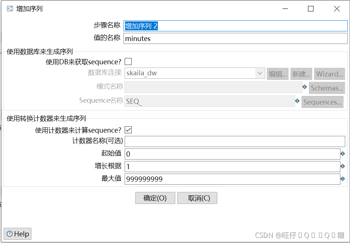
Task: Browse with the Schemas... button
Action: (x=327, y=88)
